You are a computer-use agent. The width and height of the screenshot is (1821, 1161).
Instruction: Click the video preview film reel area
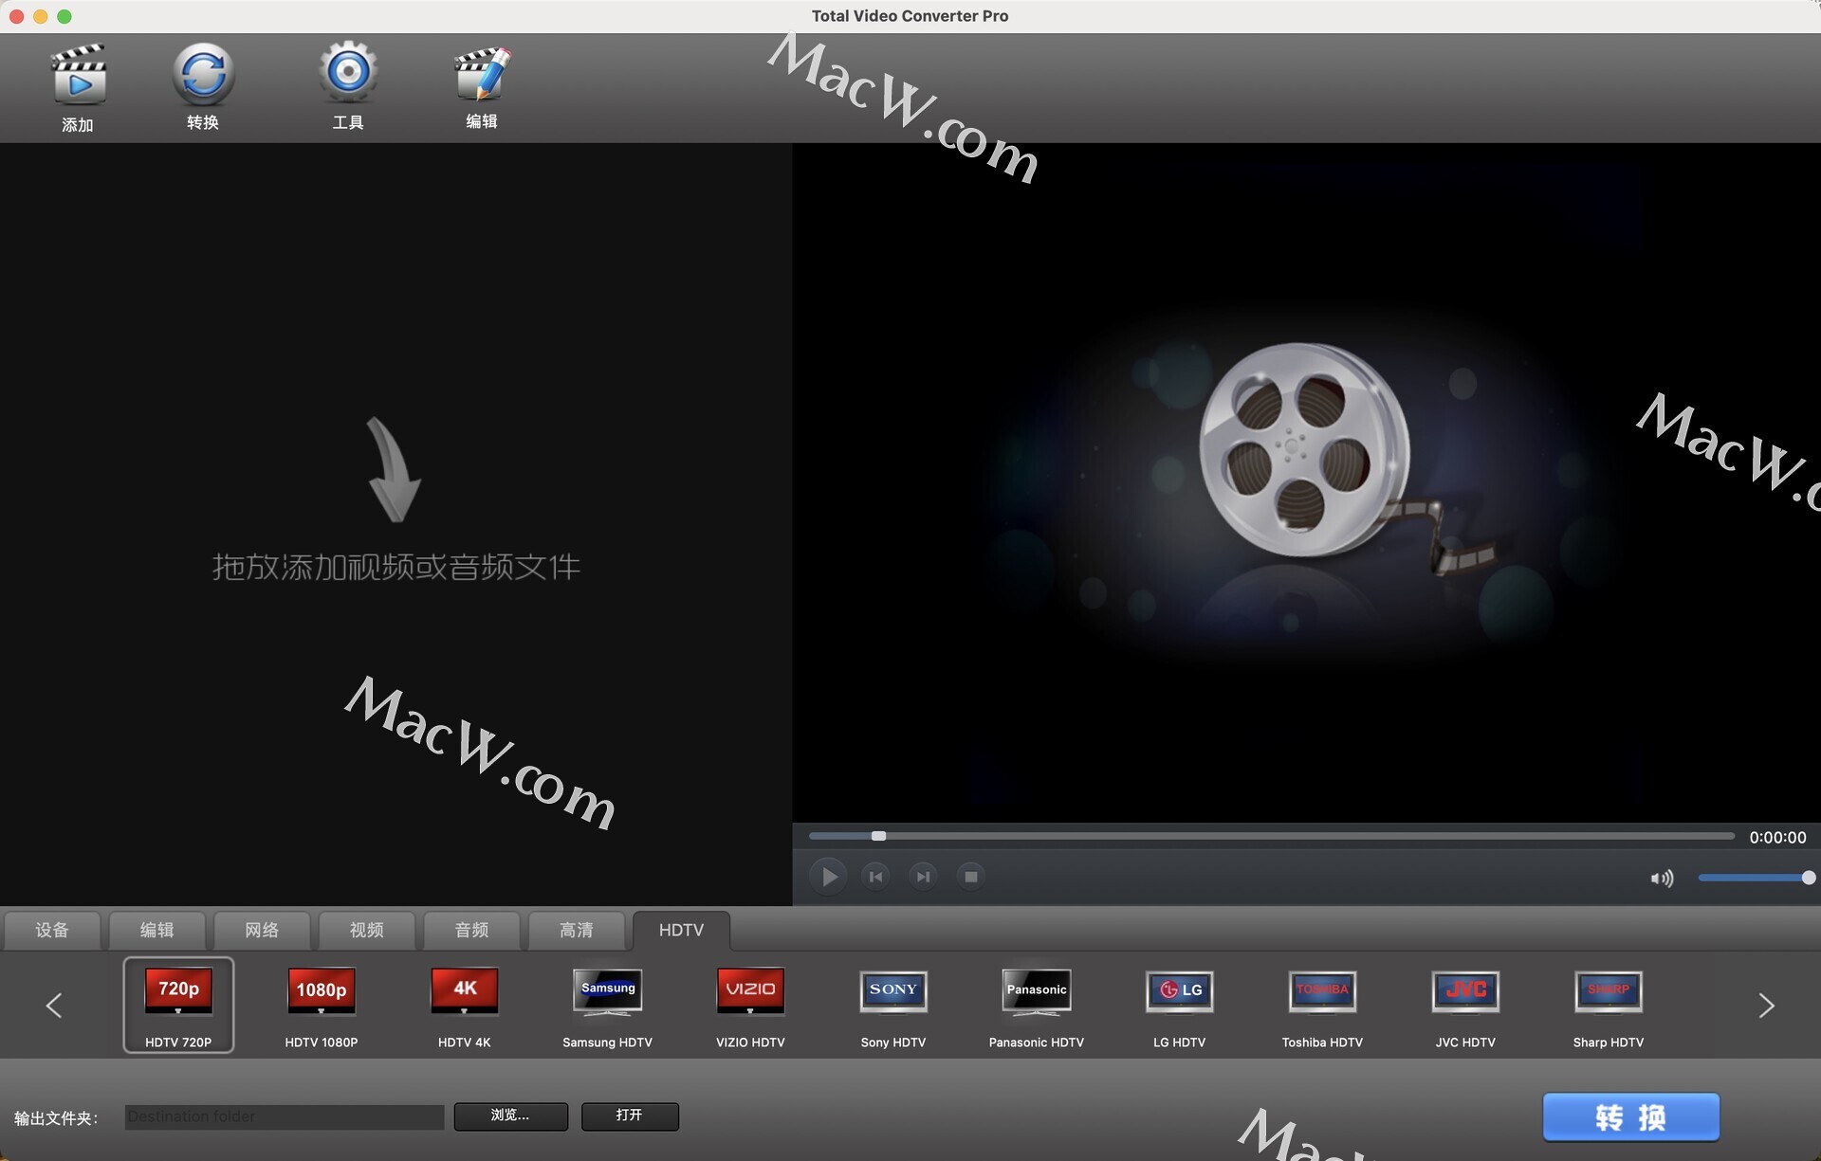[1307, 483]
